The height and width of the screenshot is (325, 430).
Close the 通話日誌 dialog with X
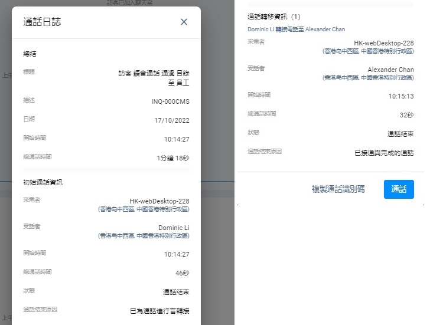click(x=184, y=22)
